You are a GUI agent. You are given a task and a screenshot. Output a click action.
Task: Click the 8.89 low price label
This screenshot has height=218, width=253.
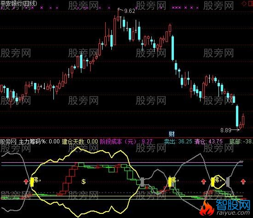coord(226,130)
